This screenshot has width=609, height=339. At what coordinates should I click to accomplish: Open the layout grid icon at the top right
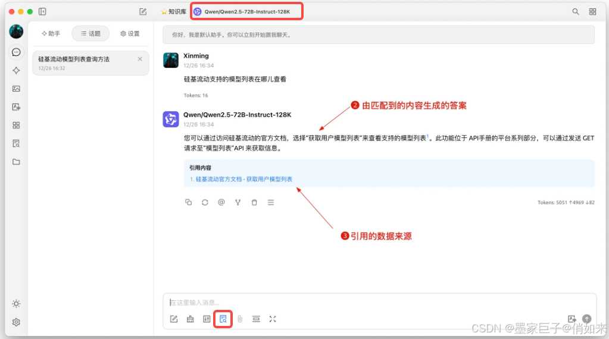[x=593, y=12]
